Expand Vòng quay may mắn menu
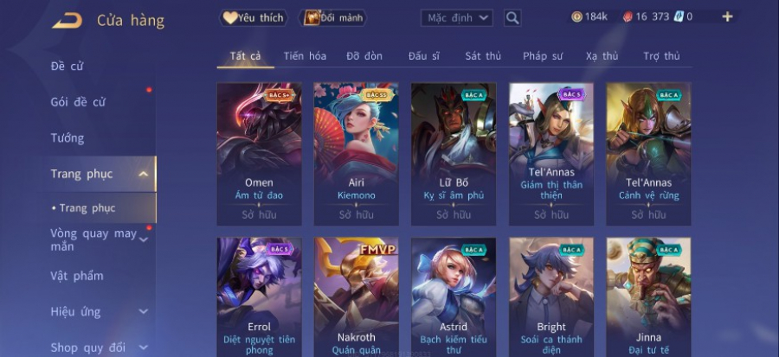Image resolution: width=779 pixels, height=357 pixels. pos(143,240)
